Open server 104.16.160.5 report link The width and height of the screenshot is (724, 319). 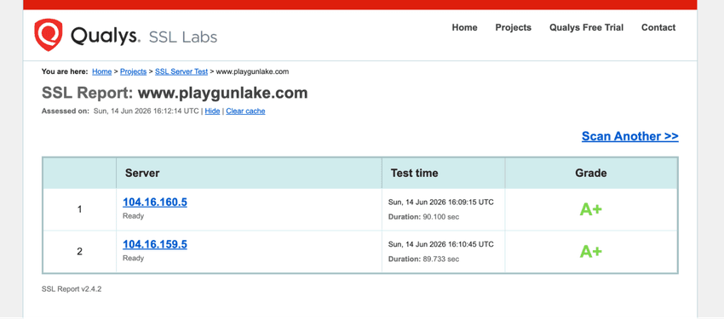(x=155, y=202)
